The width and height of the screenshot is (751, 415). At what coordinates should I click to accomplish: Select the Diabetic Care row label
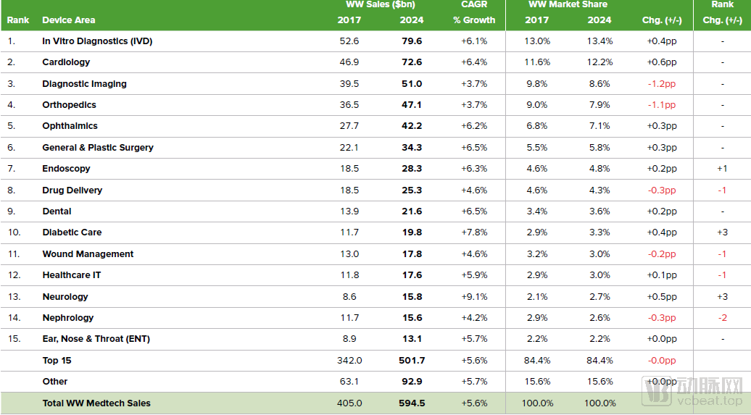tap(72, 232)
